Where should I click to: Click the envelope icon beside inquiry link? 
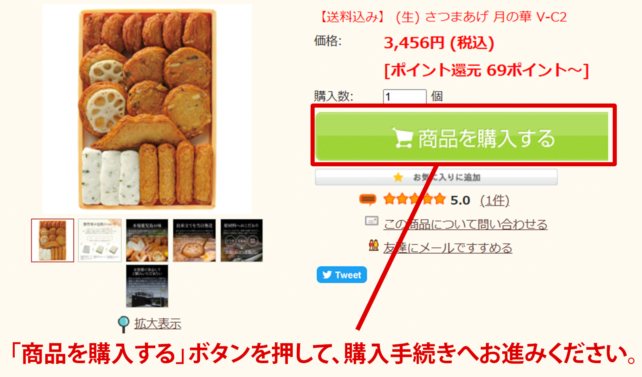tap(371, 221)
